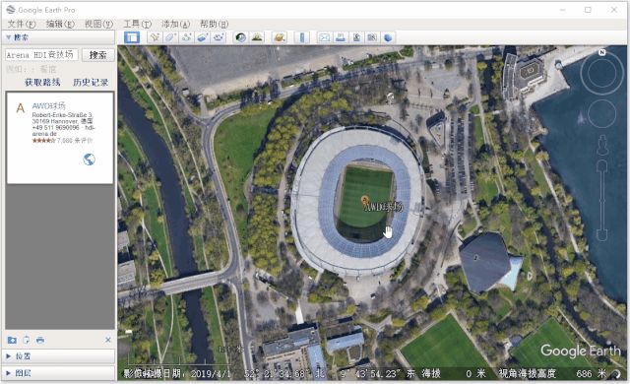Open the AWD球场 search result
The image size is (630, 384).
[x=48, y=106]
